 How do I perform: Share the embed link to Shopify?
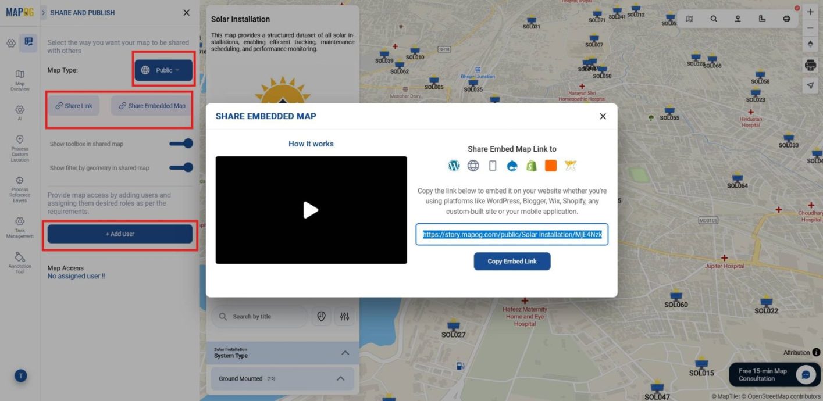[531, 166]
